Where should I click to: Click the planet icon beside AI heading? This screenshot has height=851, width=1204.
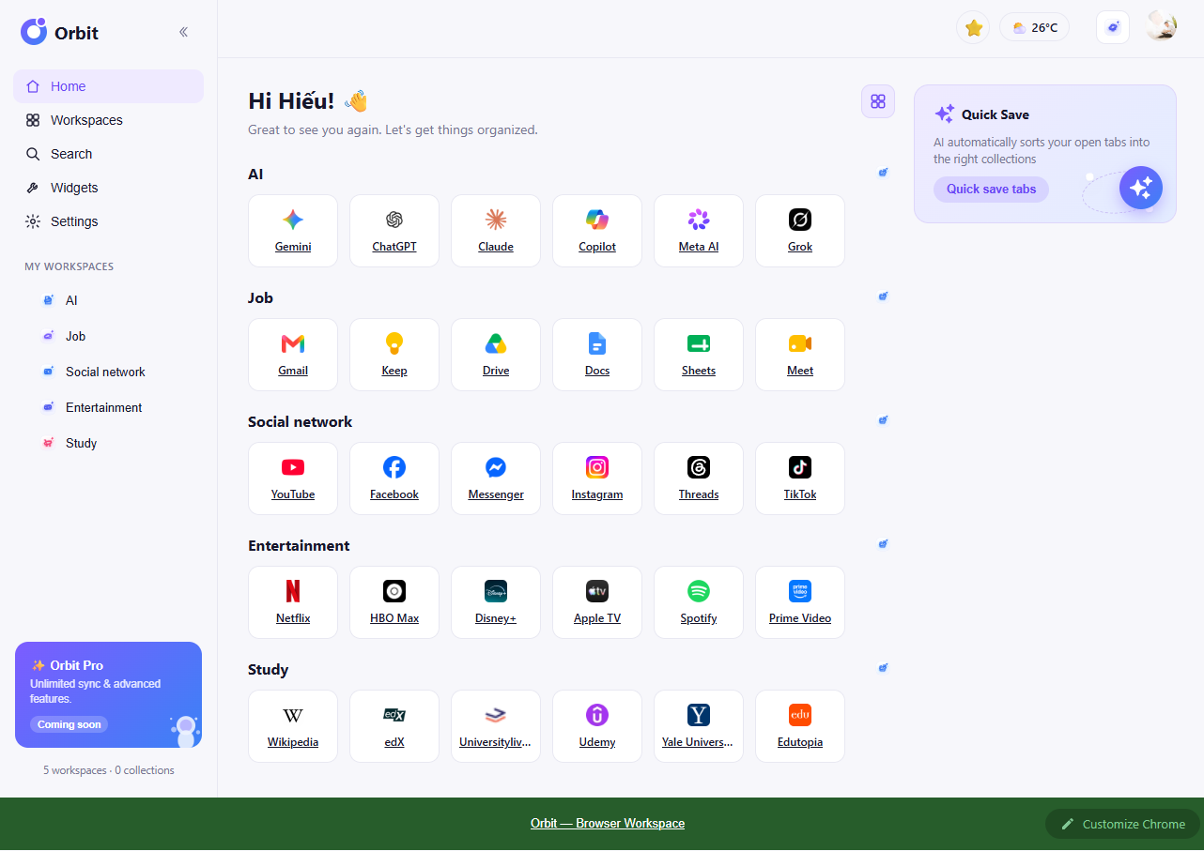point(883,173)
